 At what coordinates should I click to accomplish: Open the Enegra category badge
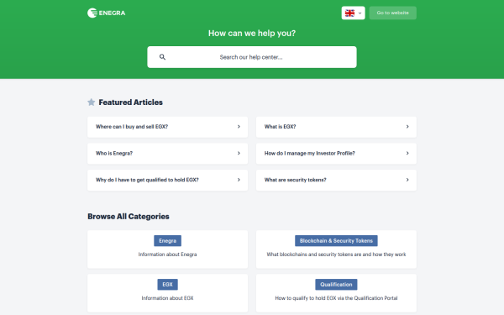coord(167,241)
